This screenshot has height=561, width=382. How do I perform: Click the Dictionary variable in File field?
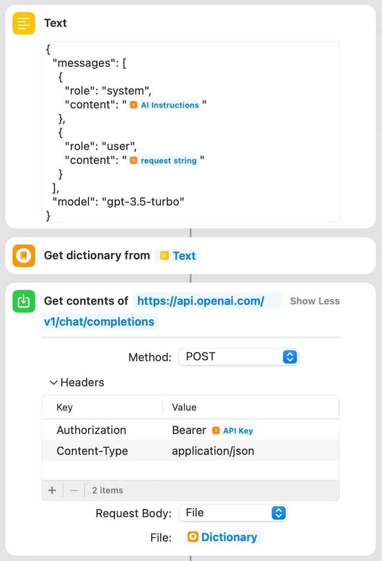point(223,537)
